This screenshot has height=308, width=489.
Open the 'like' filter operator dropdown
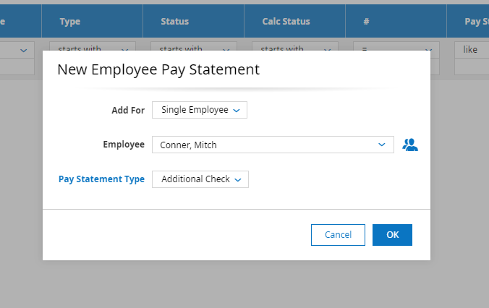pyautogui.click(x=472, y=50)
